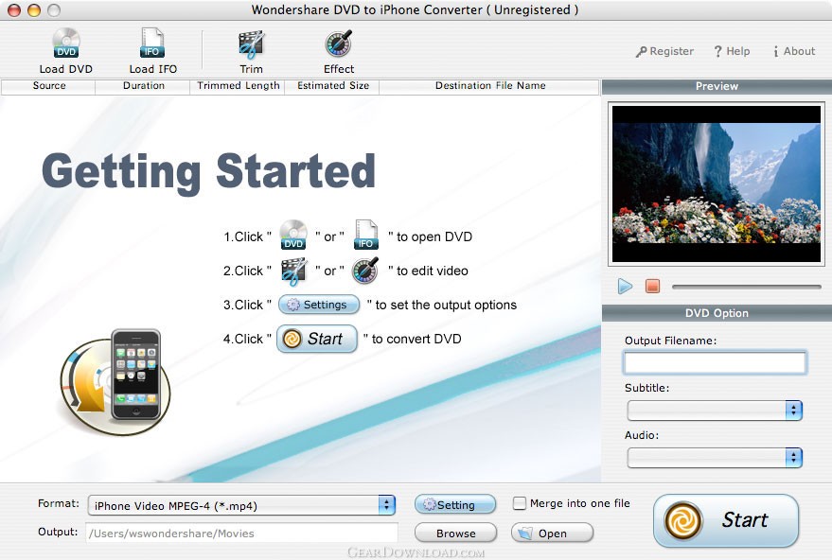Click the Open folder button

point(552,533)
